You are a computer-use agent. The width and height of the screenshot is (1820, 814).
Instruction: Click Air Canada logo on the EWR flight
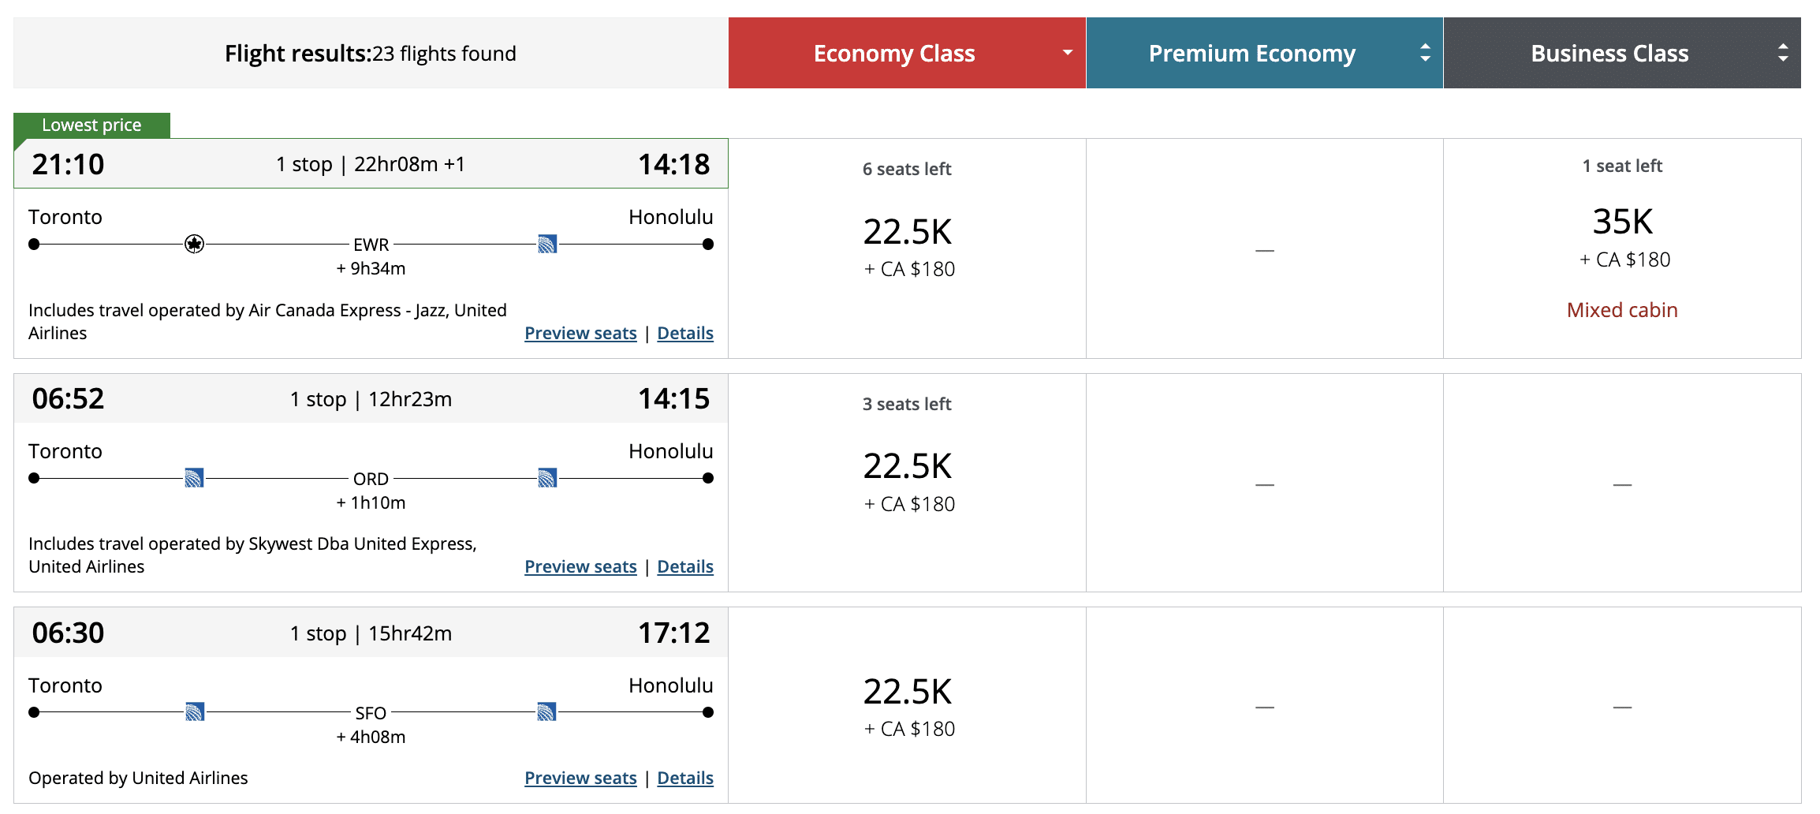pos(194,245)
